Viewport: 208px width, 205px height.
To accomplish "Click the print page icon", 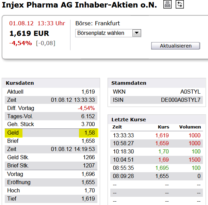I will (x=167, y=4).
